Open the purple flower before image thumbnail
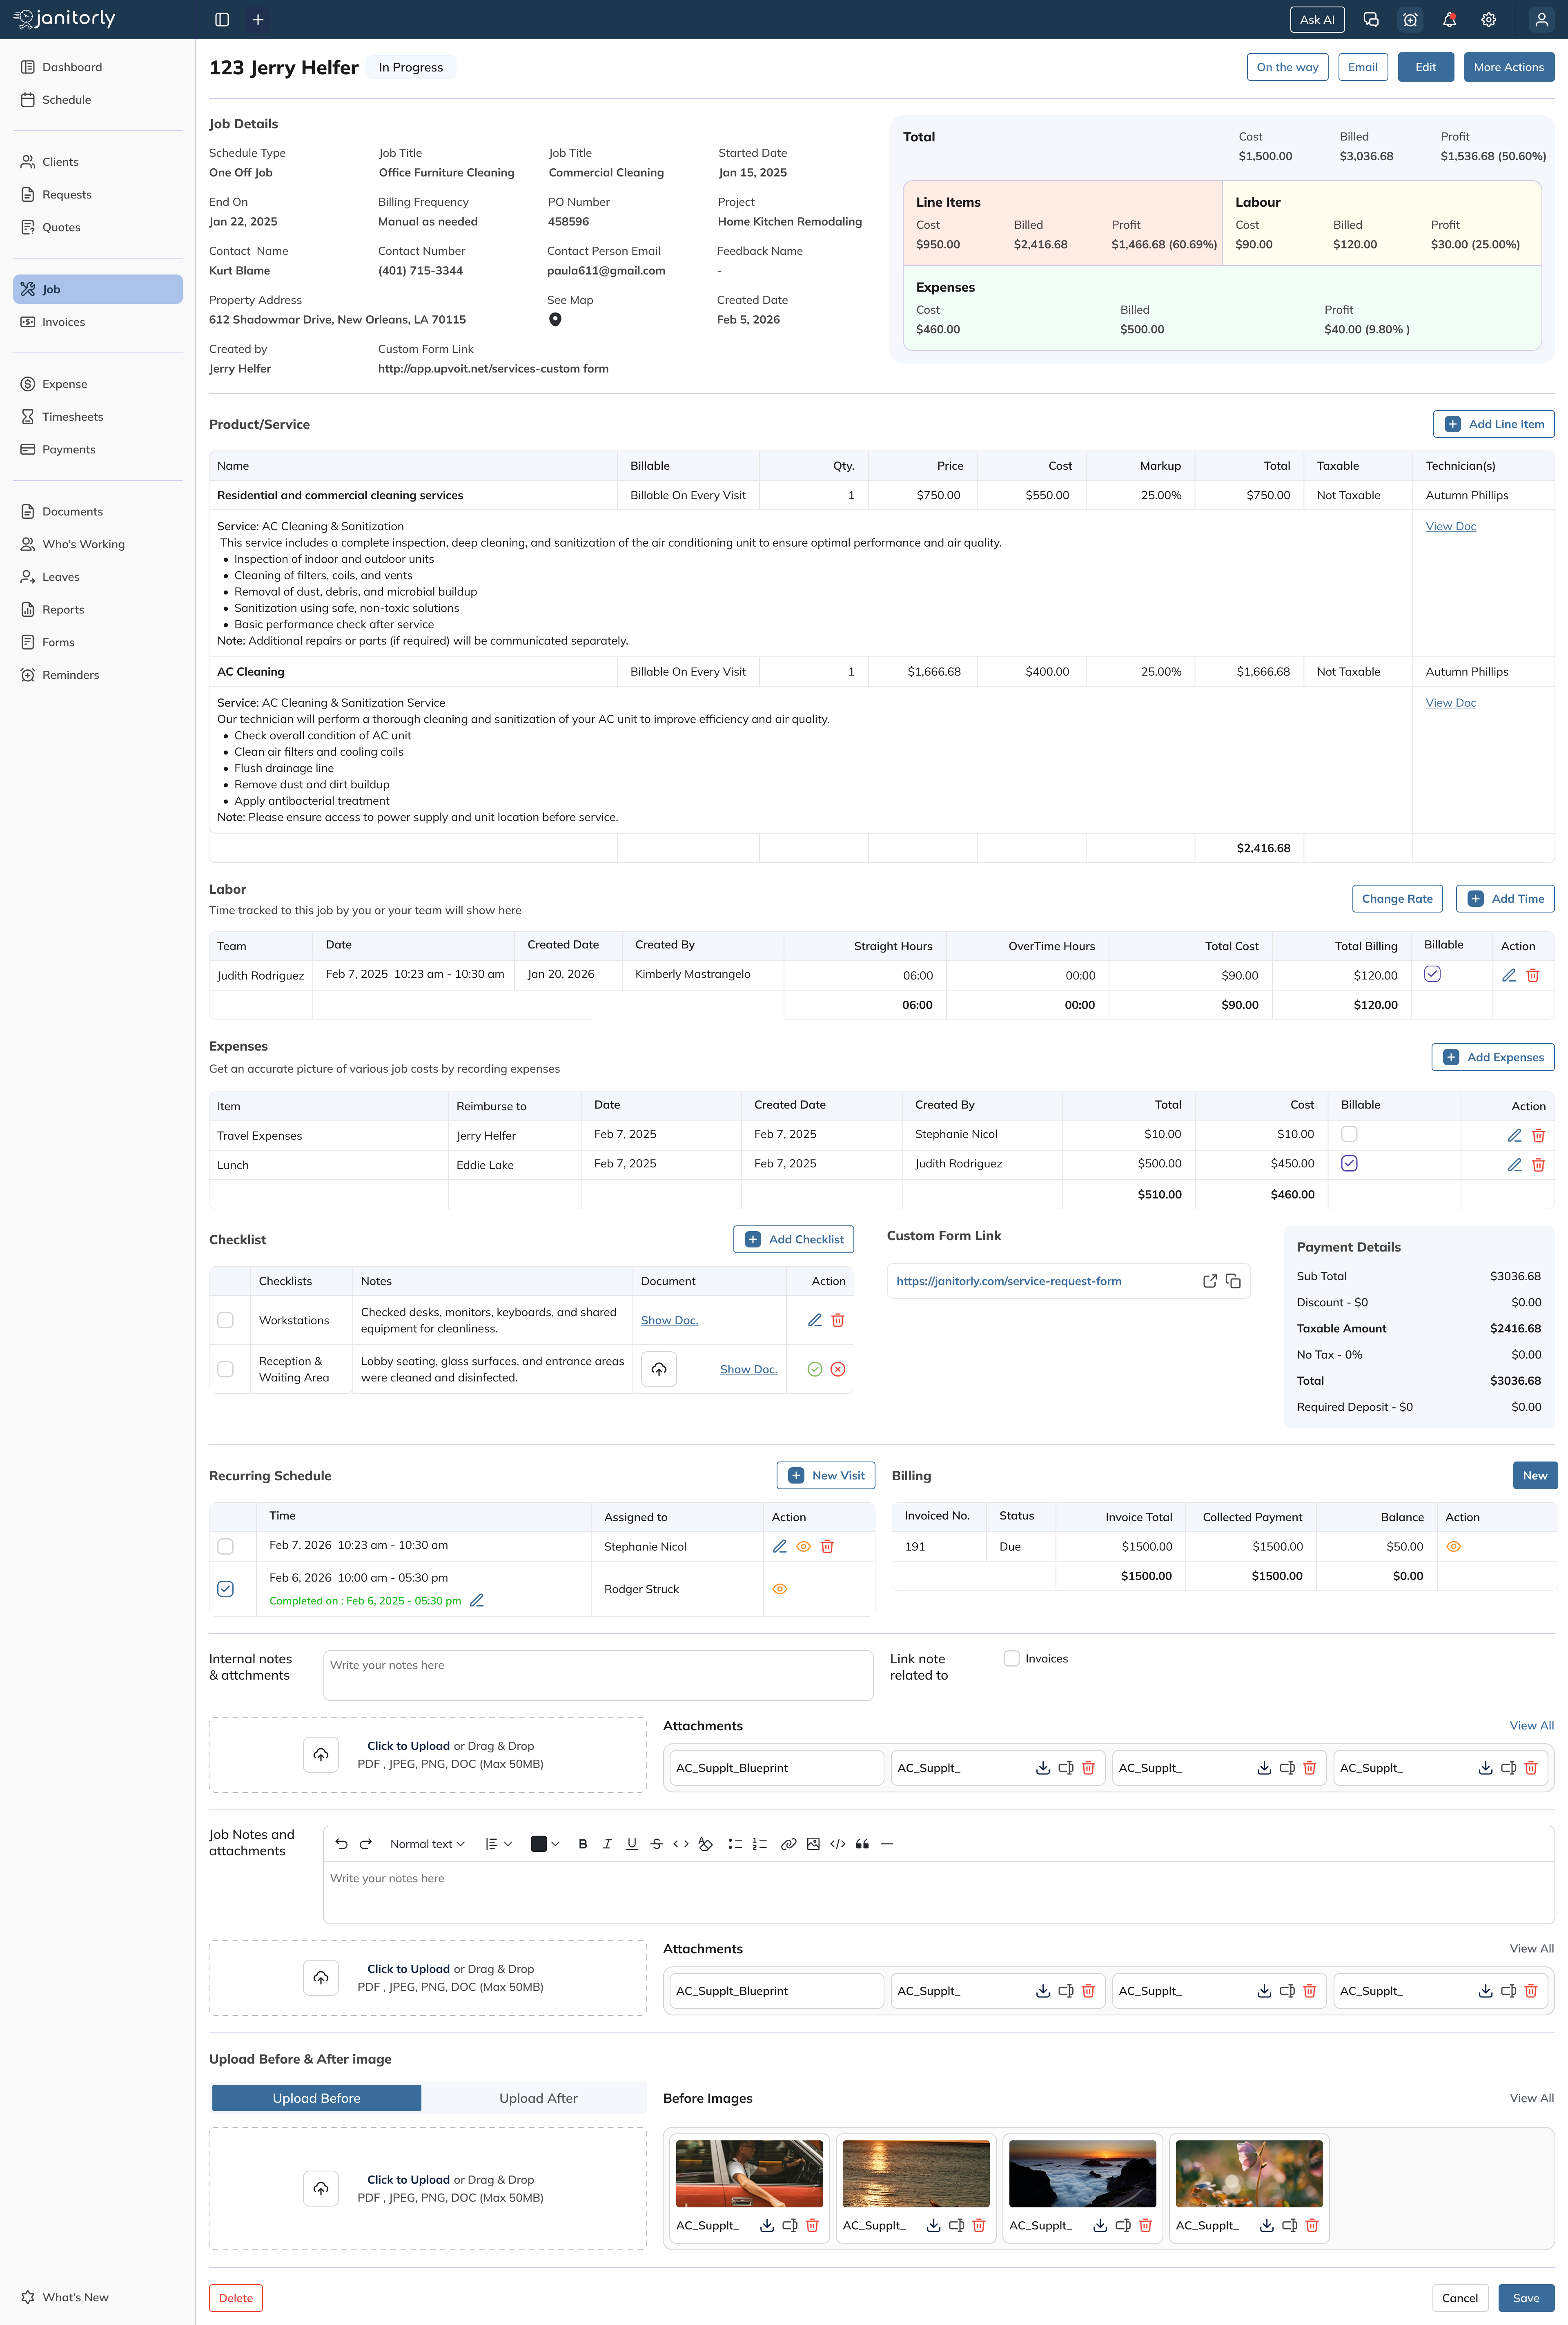Viewport: 1568px width, 2325px height. click(1249, 2174)
